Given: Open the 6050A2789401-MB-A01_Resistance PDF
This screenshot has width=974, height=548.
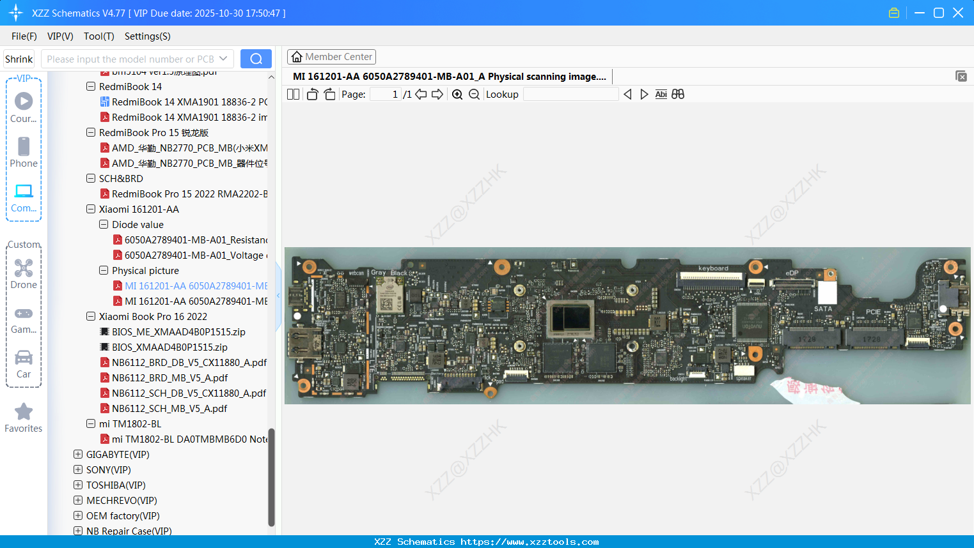Looking at the screenshot, I should click(x=191, y=240).
